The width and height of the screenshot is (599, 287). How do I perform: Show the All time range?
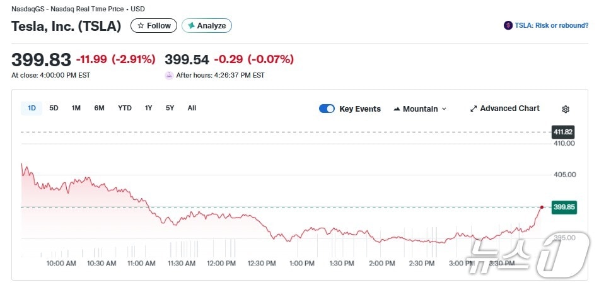[x=192, y=108]
